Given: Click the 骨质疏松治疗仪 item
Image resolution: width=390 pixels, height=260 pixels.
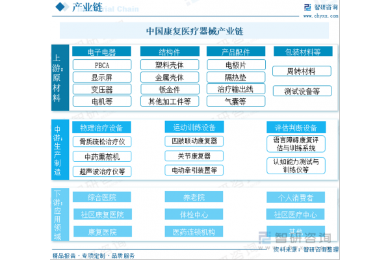Looking at the screenshot, I should point(101,141).
